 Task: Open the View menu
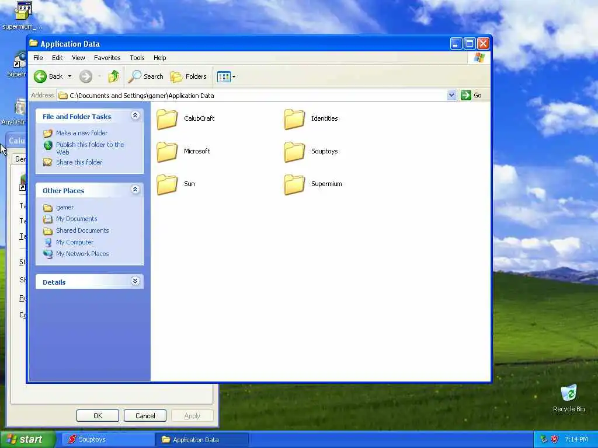point(78,58)
